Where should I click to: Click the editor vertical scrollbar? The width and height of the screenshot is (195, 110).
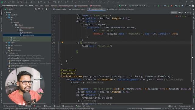point(191,59)
